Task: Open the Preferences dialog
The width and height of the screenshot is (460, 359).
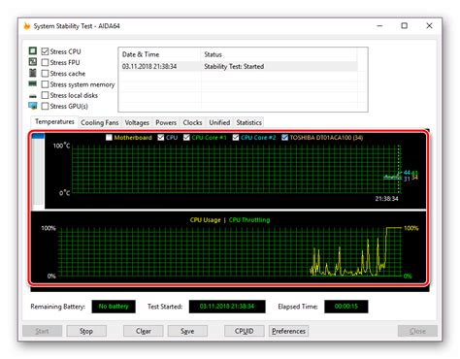Action: point(288,331)
